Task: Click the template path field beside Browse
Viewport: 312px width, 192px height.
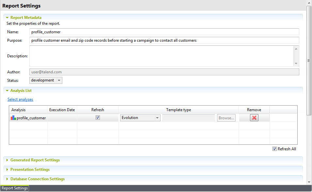Action: [x=188, y=118]
